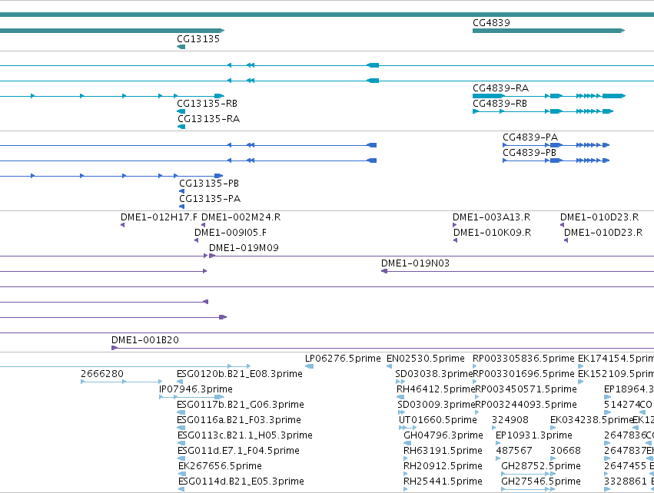Select the SD03009.3prime EST label

coord(437,405)
